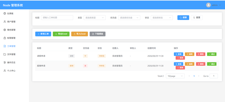Image resolution: width=225 pixels, height=102 pixels.
Task: Edit the 报销申请 work order
Action: (190, 64)
